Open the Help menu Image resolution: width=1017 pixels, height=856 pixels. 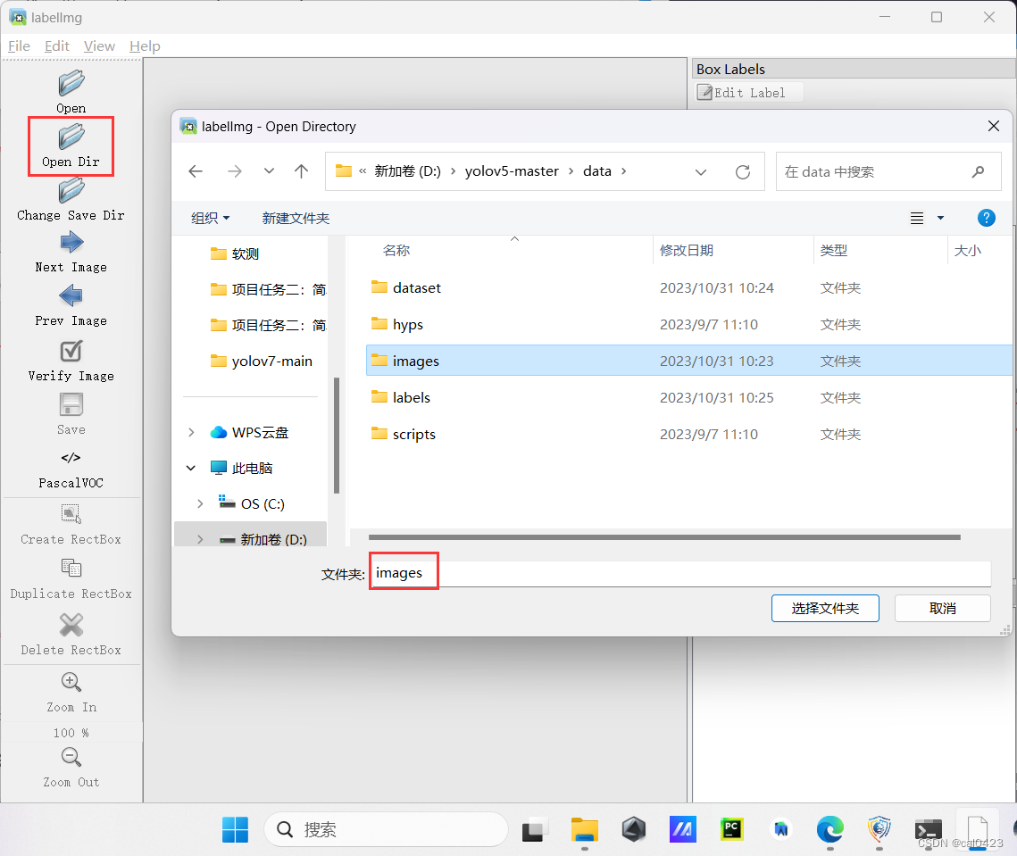(x=145, y=46)
